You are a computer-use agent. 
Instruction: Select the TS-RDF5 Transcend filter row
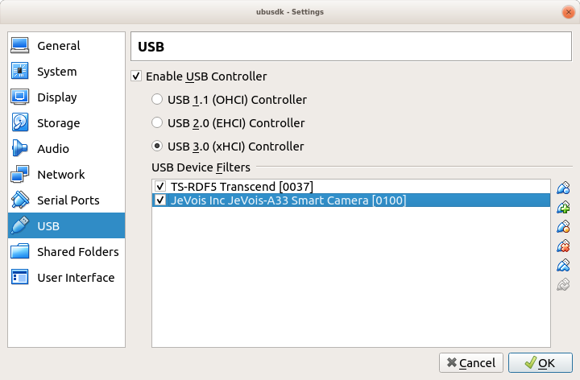[x=351, y=186]
